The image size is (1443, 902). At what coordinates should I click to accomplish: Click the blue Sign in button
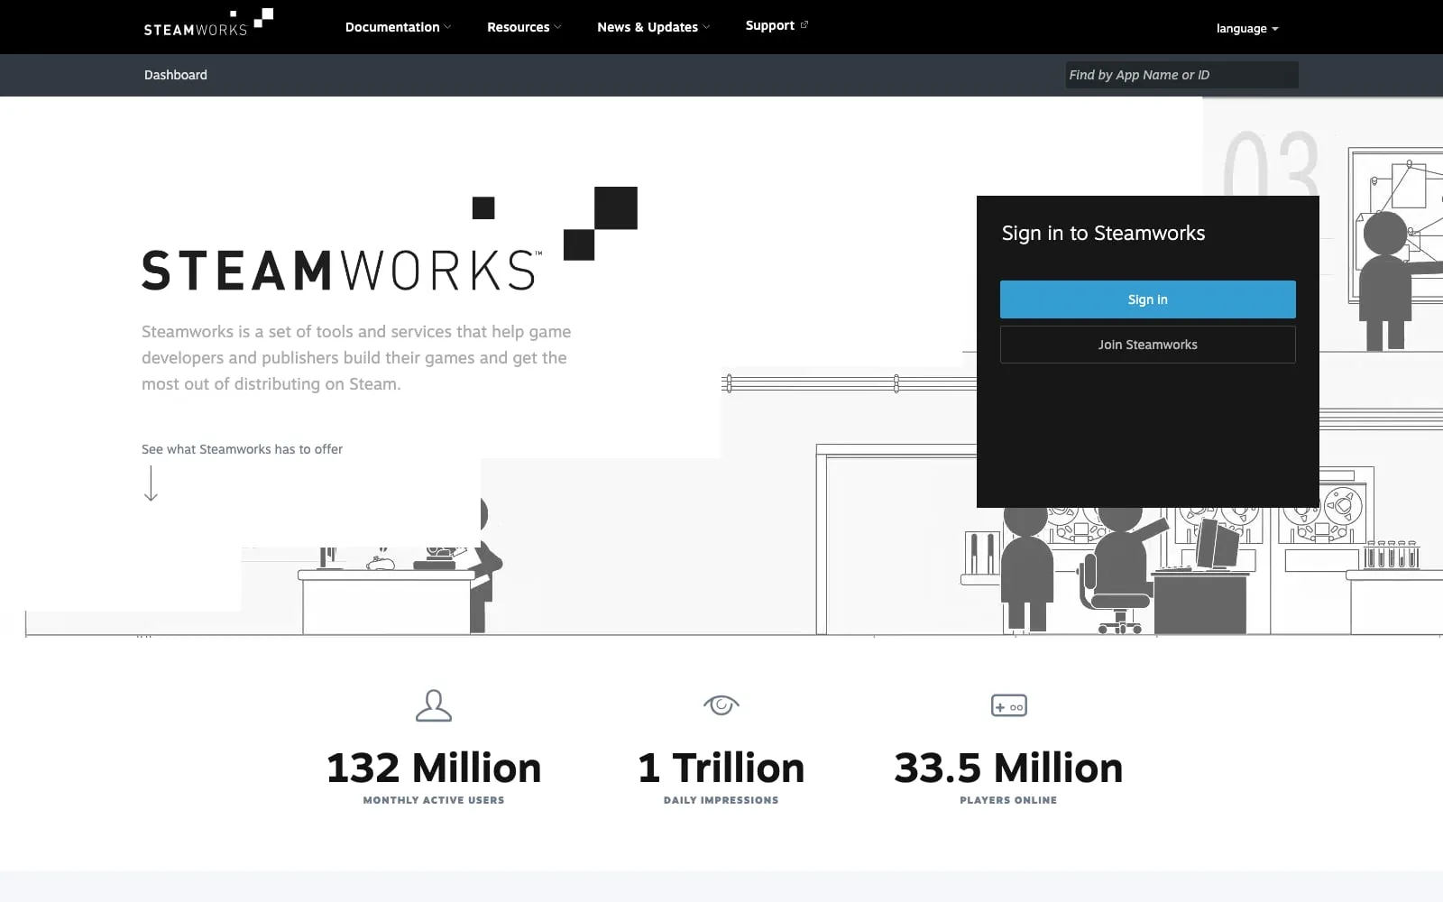point(1147,299)
